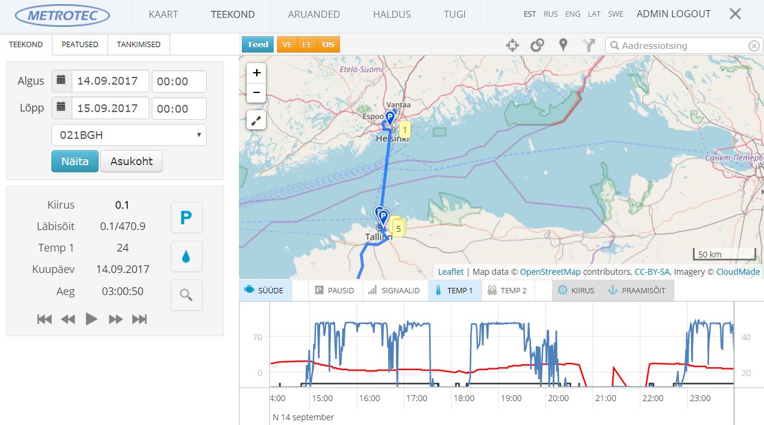Click the OpenStreetMap attribution link

click(550, 272)
